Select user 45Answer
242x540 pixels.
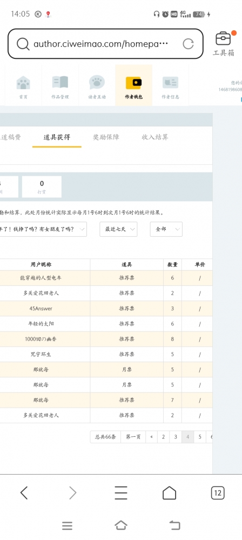(x=41, y=309)
